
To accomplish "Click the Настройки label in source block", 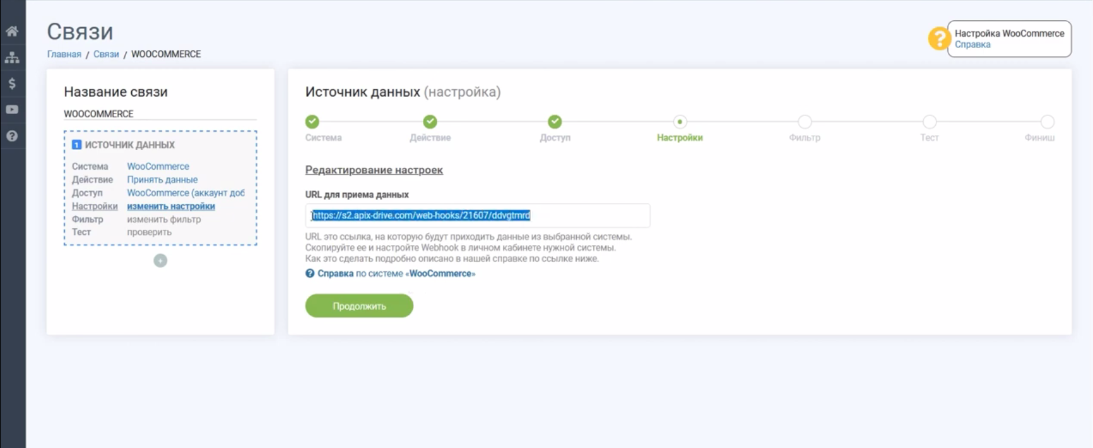I will 95,206.
